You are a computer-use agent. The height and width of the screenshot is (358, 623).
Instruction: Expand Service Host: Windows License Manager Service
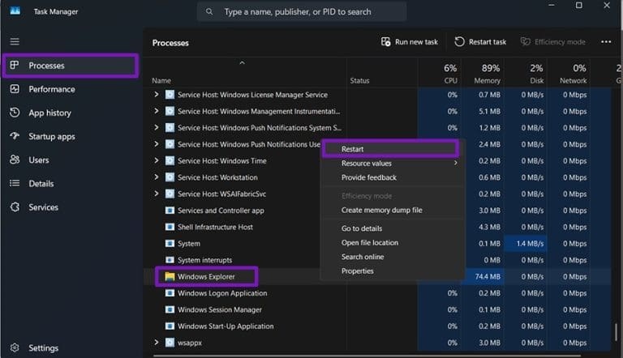(156, 95)
